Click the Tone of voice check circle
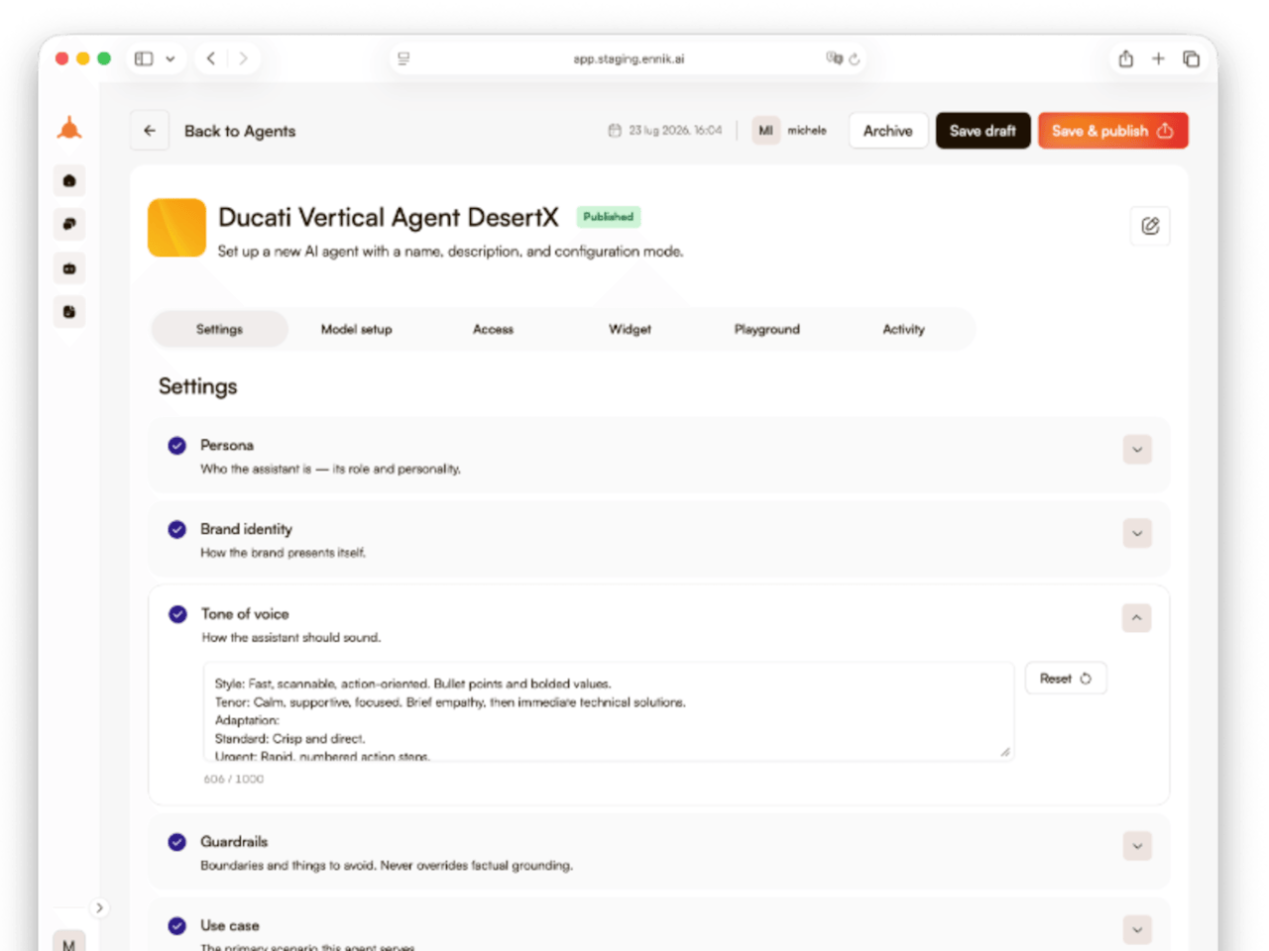Image resolution: width=1269 pixels, height=951 pixels. click(x=177, y=614)
